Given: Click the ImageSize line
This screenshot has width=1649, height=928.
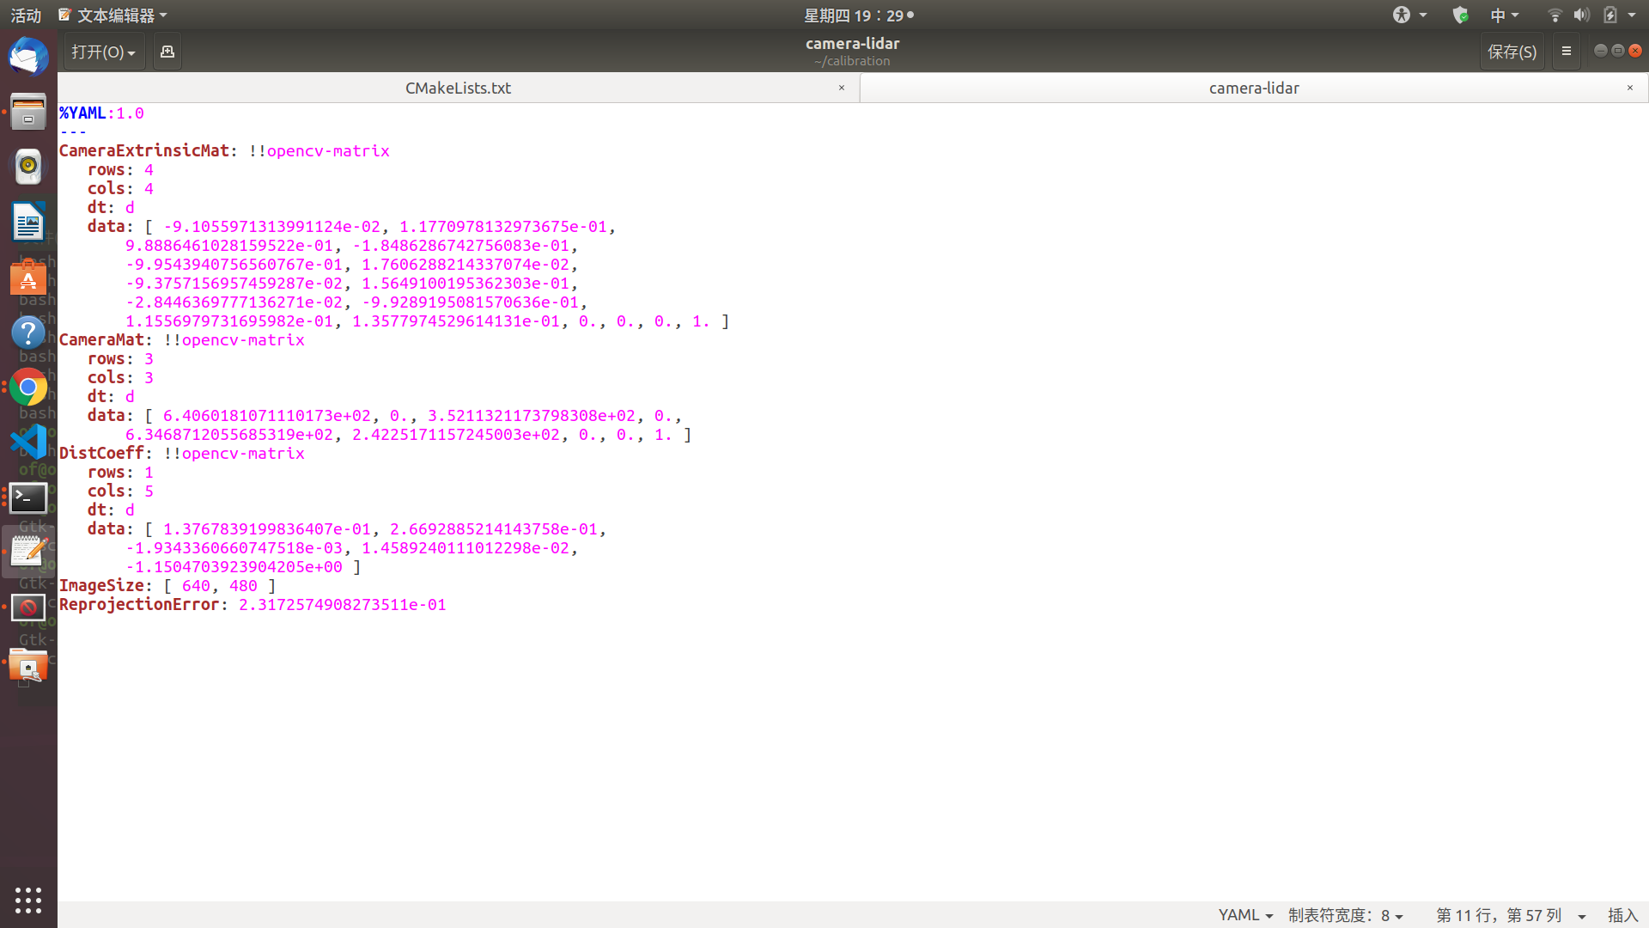Looking at the screenshot, I should pos(167,585).
